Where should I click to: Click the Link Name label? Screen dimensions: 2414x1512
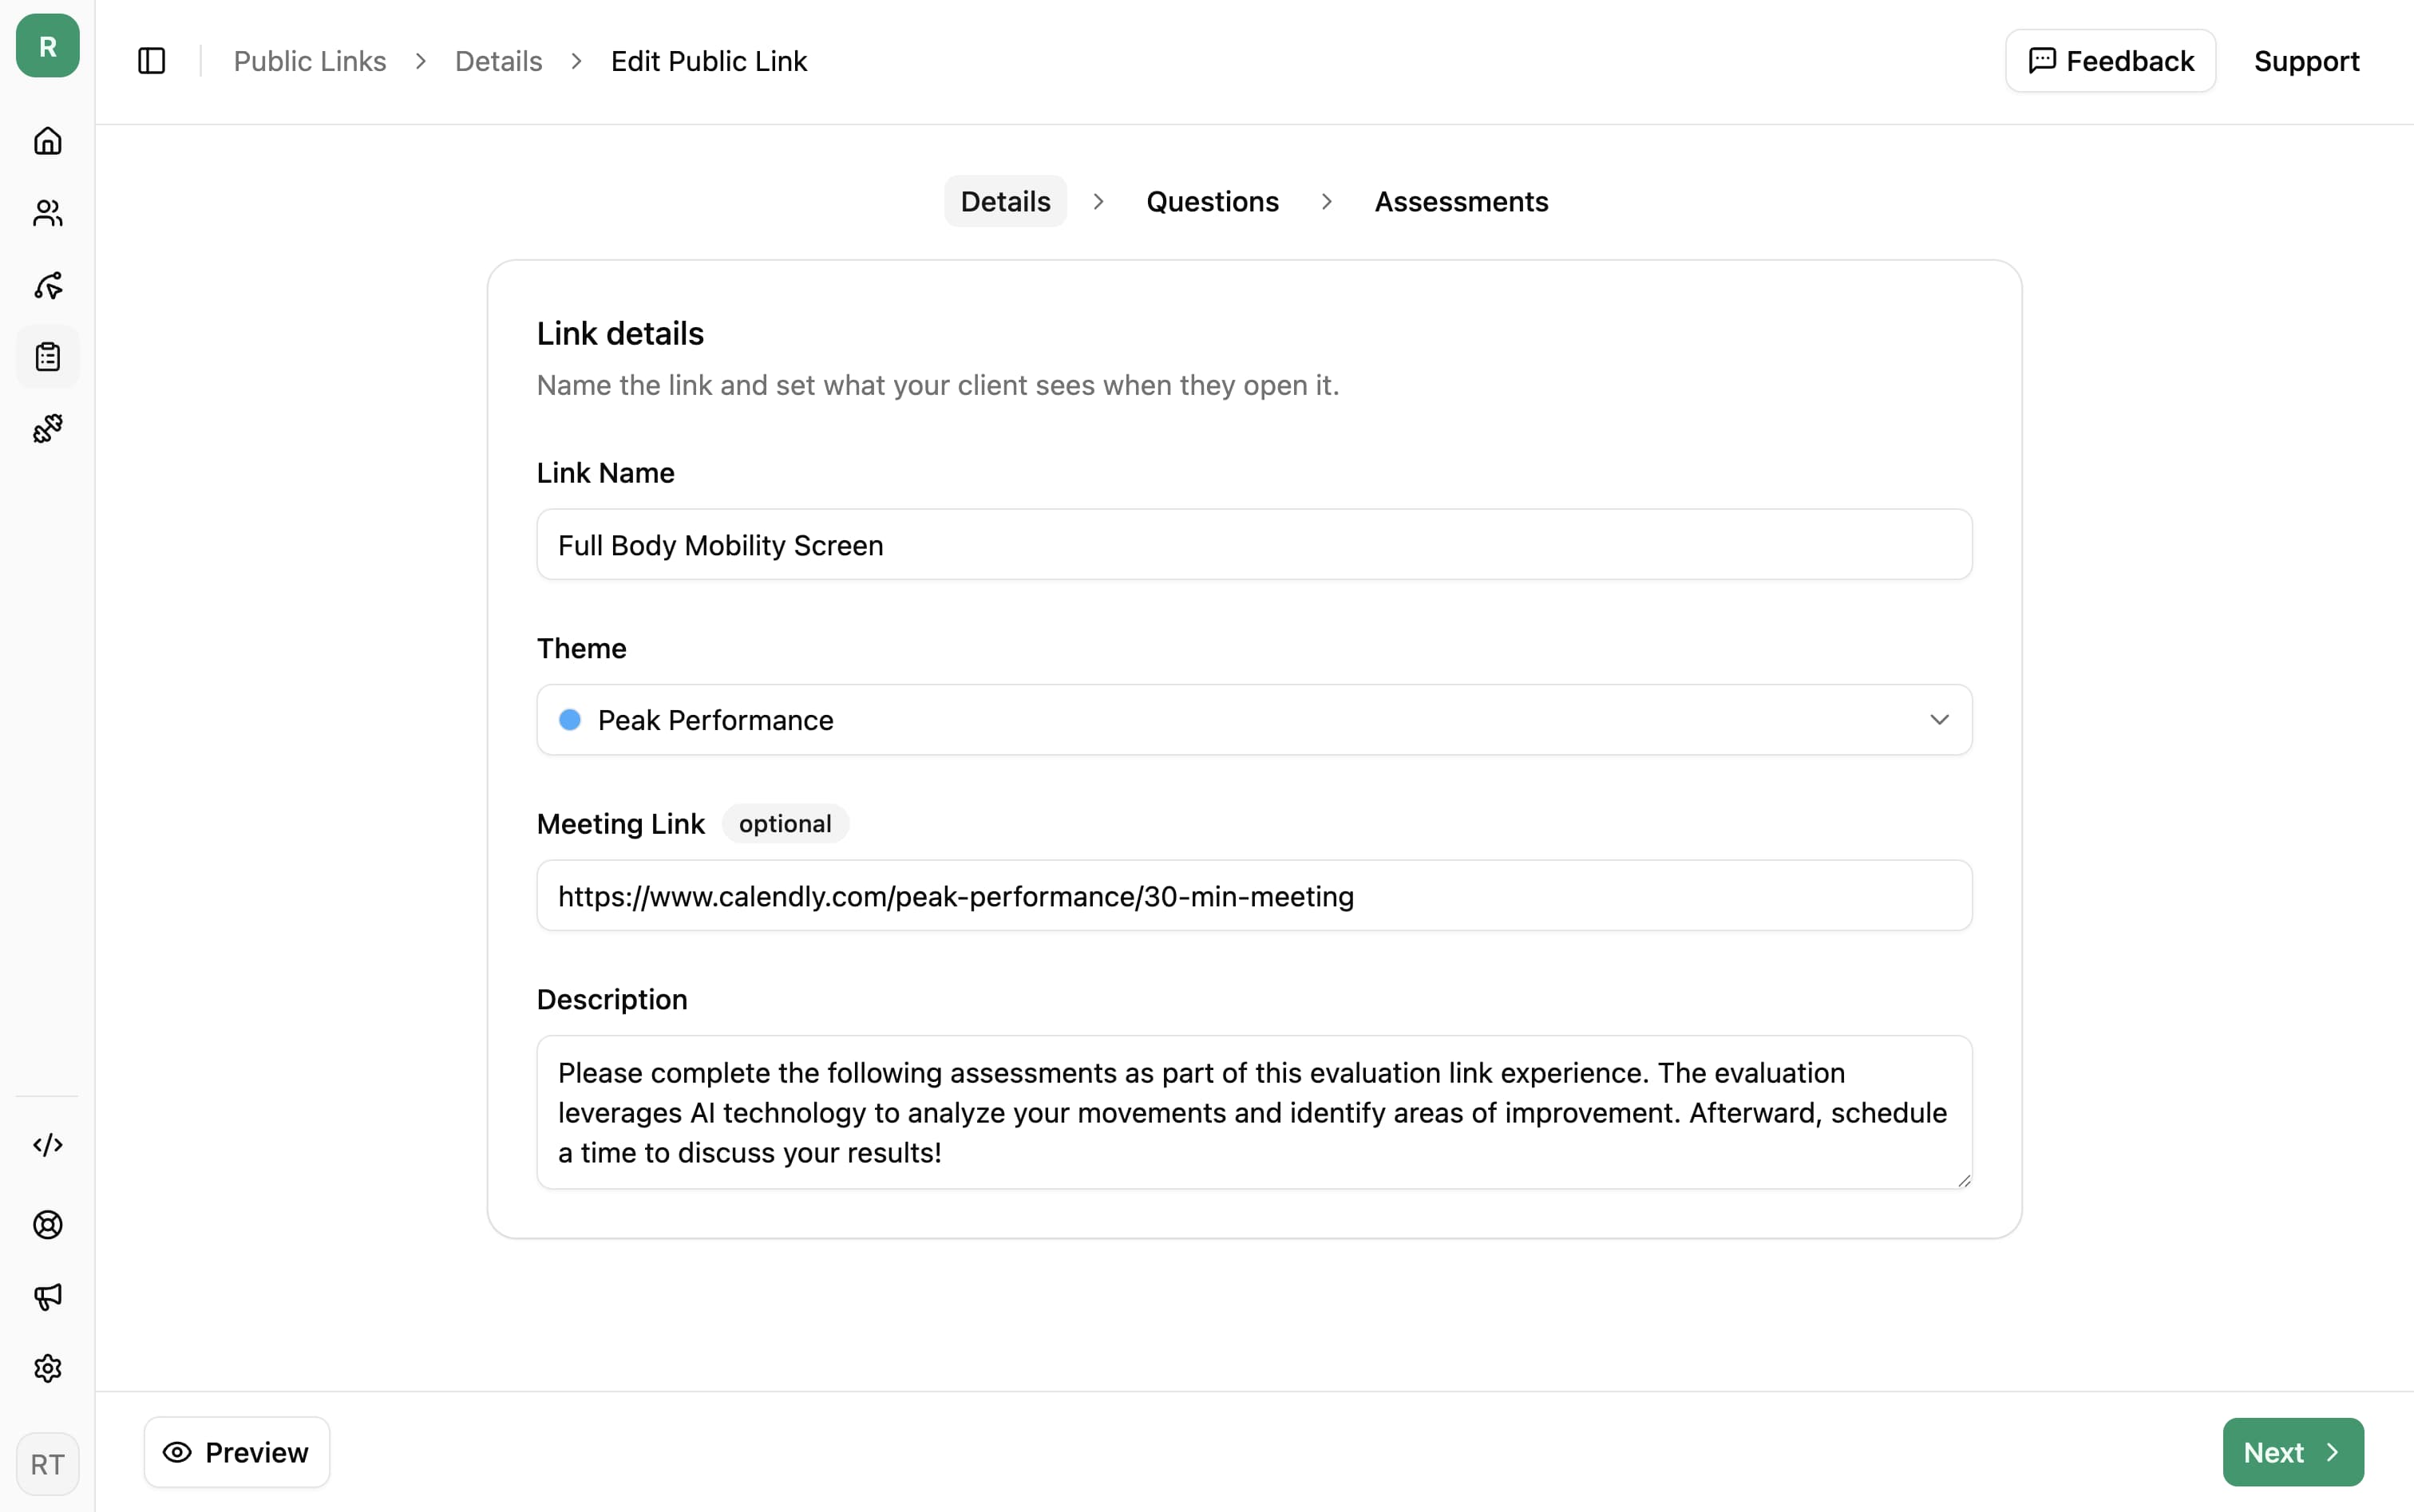tap(605, 473)
